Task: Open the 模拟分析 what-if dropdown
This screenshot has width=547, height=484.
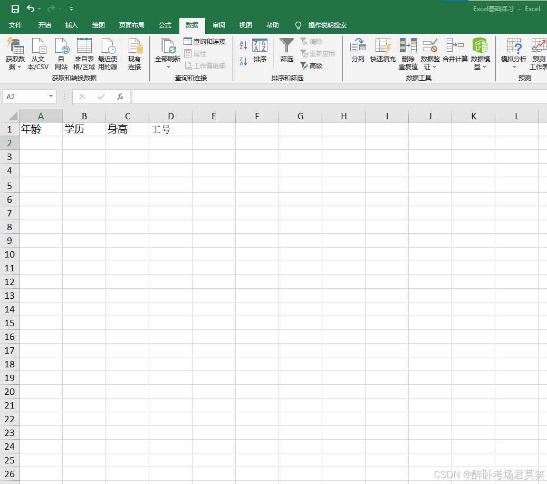Action: point(514,54)
